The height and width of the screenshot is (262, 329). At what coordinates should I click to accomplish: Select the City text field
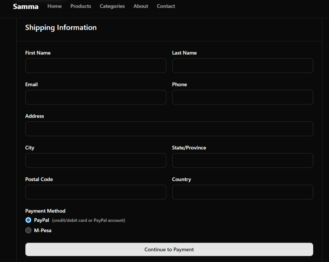click(x=96, y=161)
